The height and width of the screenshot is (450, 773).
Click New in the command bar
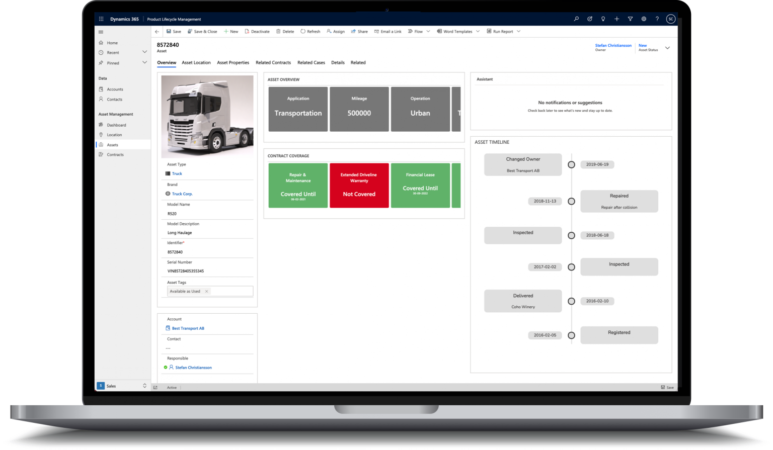[231, 32]
